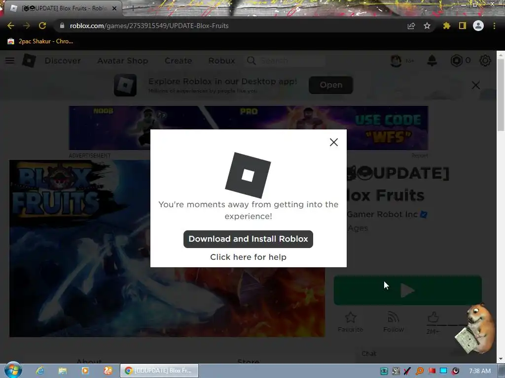This screenshot has width=505, height=378.
Task: Open the Avatar Shop menu item
Action: click(x=122, y=61)
